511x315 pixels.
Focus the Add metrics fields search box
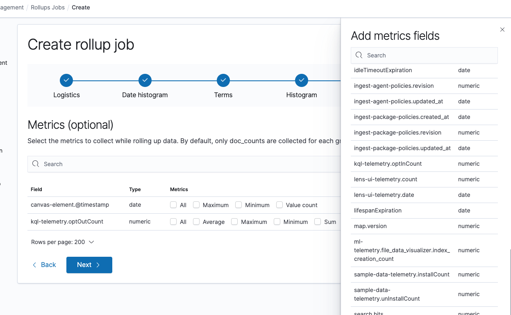(x=424, y=55)
